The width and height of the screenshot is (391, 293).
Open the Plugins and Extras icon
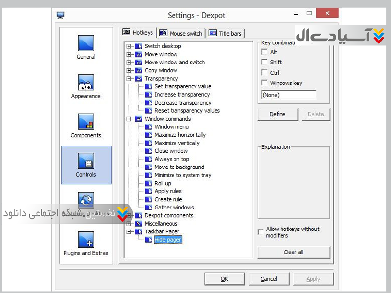coord(86,240)
